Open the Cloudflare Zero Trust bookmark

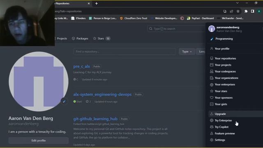pos(134,18)
